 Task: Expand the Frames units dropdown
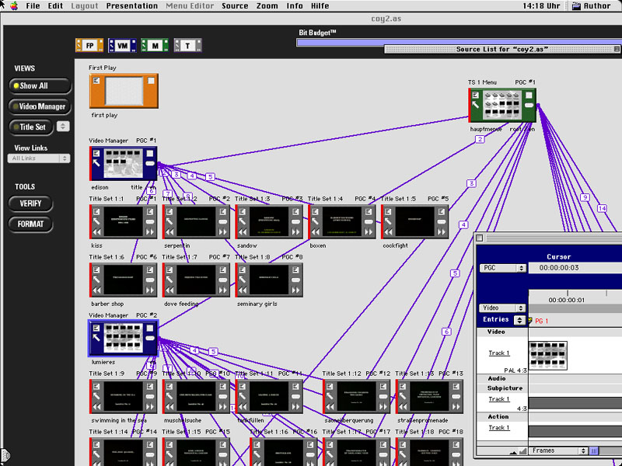coord(559,450)
